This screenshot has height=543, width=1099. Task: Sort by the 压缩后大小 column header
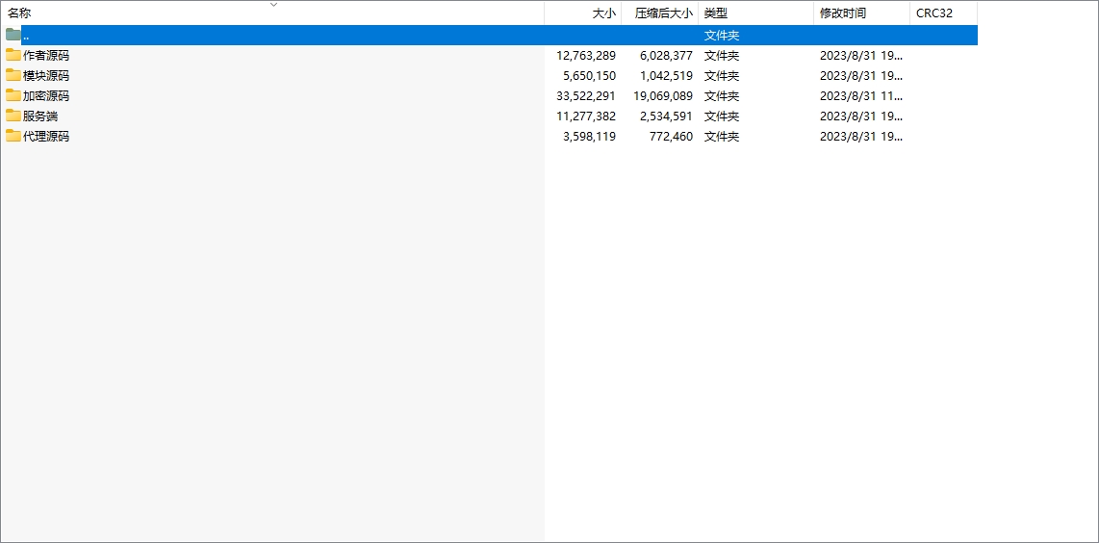click(660, 13)
